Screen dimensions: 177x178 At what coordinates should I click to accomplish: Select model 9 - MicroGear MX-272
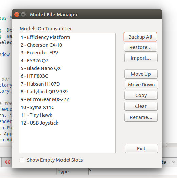tap(67, 99)
